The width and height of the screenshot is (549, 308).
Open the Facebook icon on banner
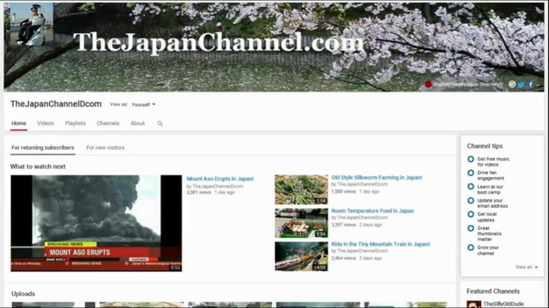click(531, 84)
